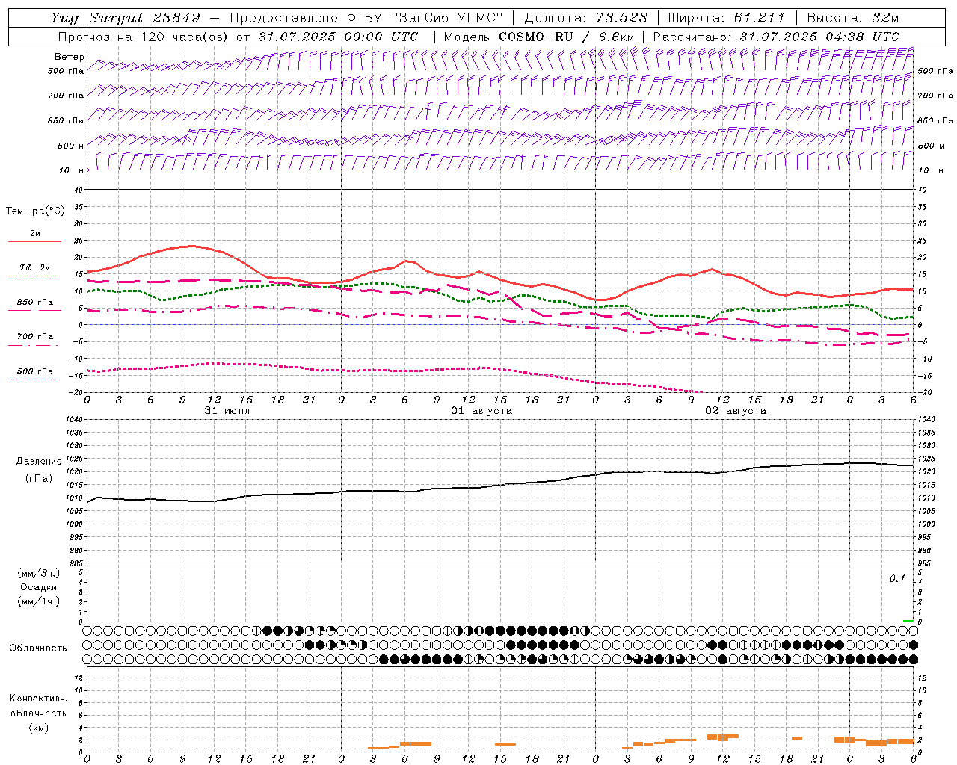The height and width of the screenshot is (765, 957).
Task: Click the (гПа) unit label under Давление
Action: [x=38, y=478]
